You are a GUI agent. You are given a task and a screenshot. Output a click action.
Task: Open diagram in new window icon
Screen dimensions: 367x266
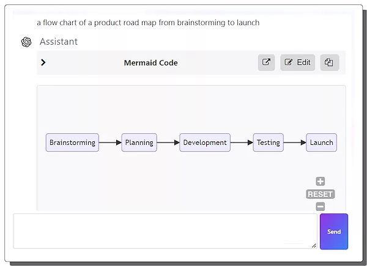(266, 62)
